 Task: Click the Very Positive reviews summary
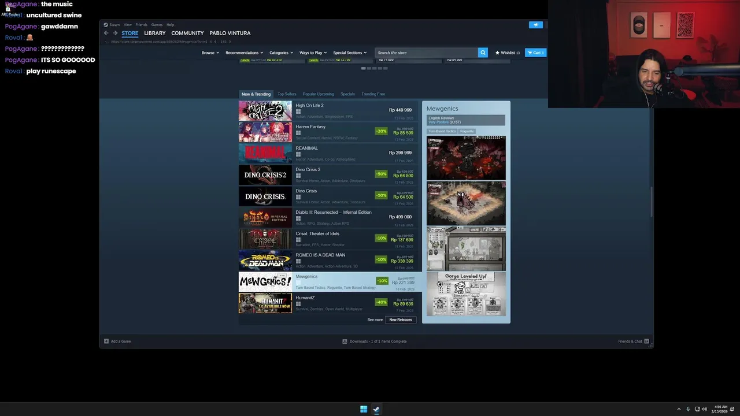click(444, 122)
